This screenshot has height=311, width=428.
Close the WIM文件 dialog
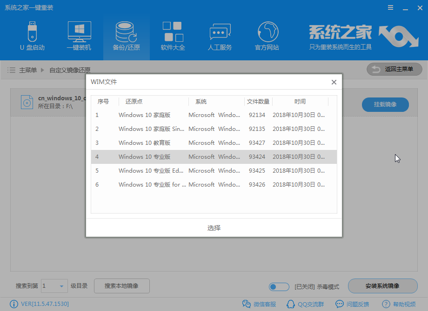point(334,82)
